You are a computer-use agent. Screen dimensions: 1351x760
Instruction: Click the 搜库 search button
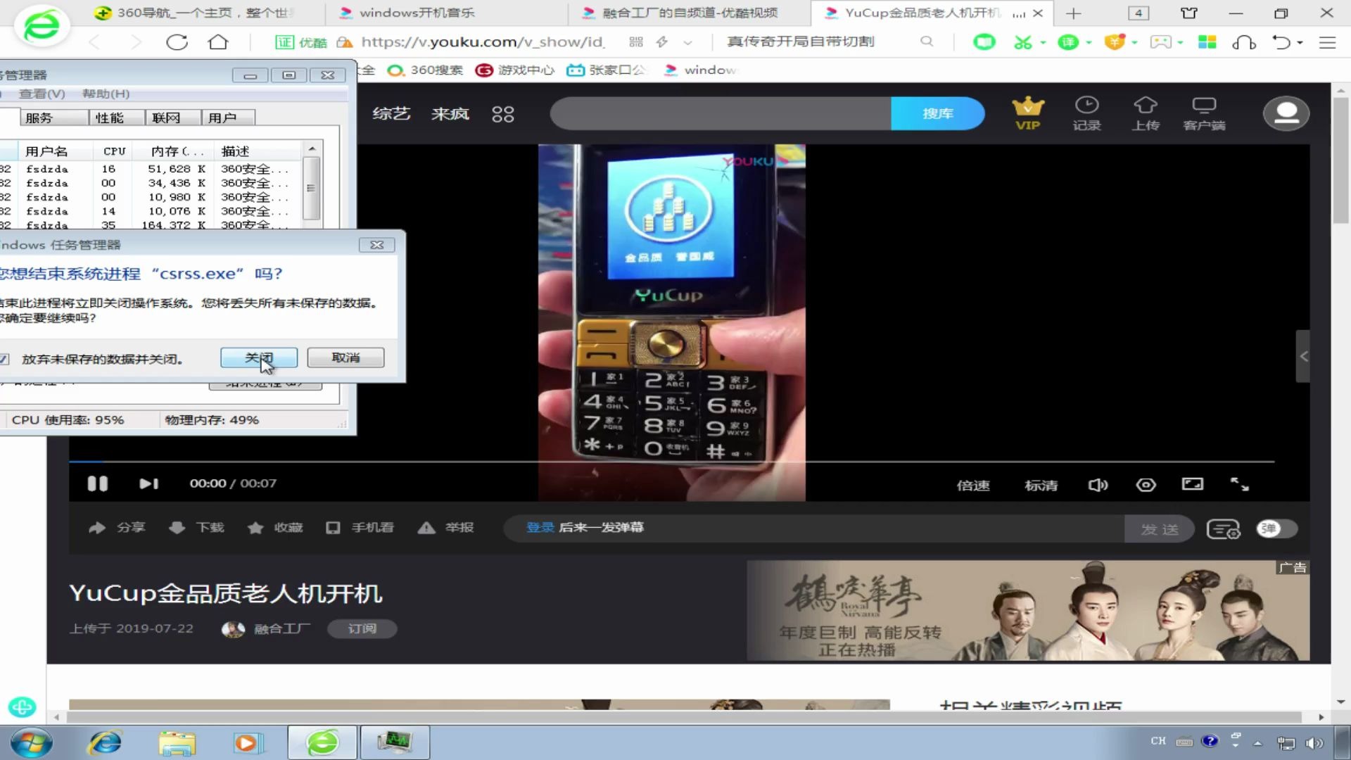coord(937,113)
